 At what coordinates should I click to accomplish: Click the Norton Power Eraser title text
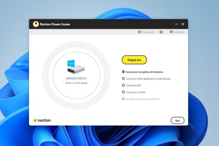point(55,24)
